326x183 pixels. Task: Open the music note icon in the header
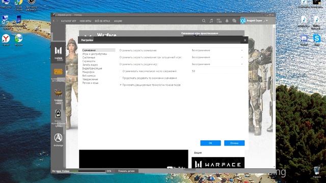point(211,21)
